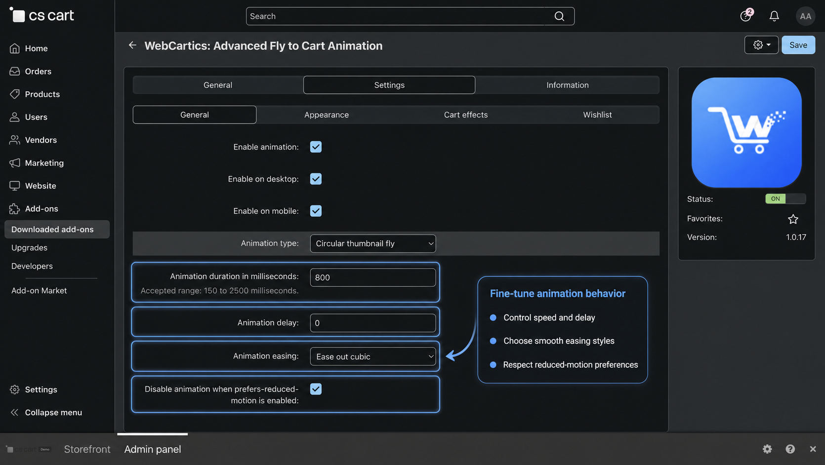Open the Developers submenu item

pos(32,266)
